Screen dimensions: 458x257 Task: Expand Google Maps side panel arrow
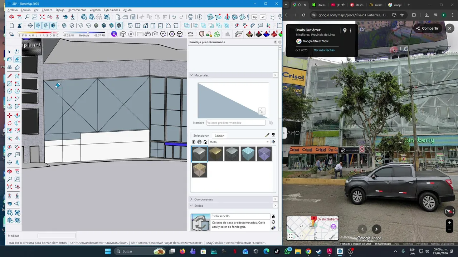pyautogui.click(x=284, y=133)
